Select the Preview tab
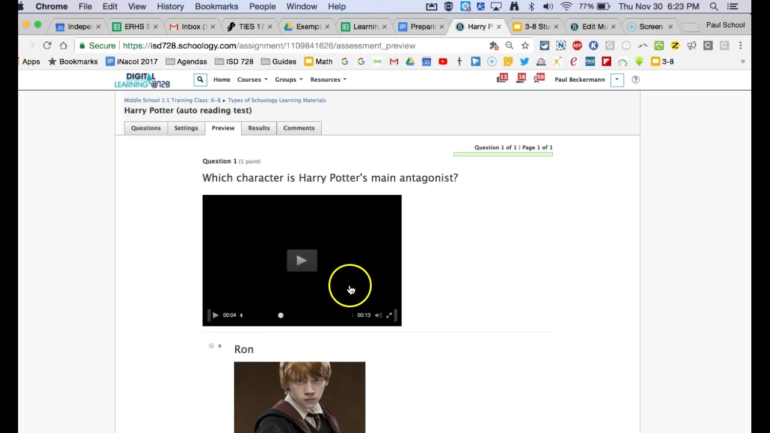 point(223,128)
